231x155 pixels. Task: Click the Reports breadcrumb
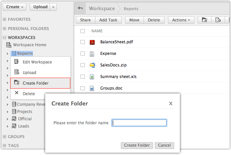point(131,9)
